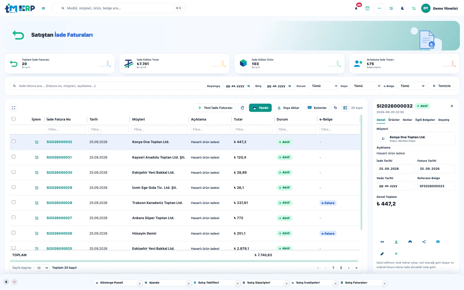This screenshot has width=464, height=290.
Task: Select all rows with header checkbox
Action: (x=14, y=119)
